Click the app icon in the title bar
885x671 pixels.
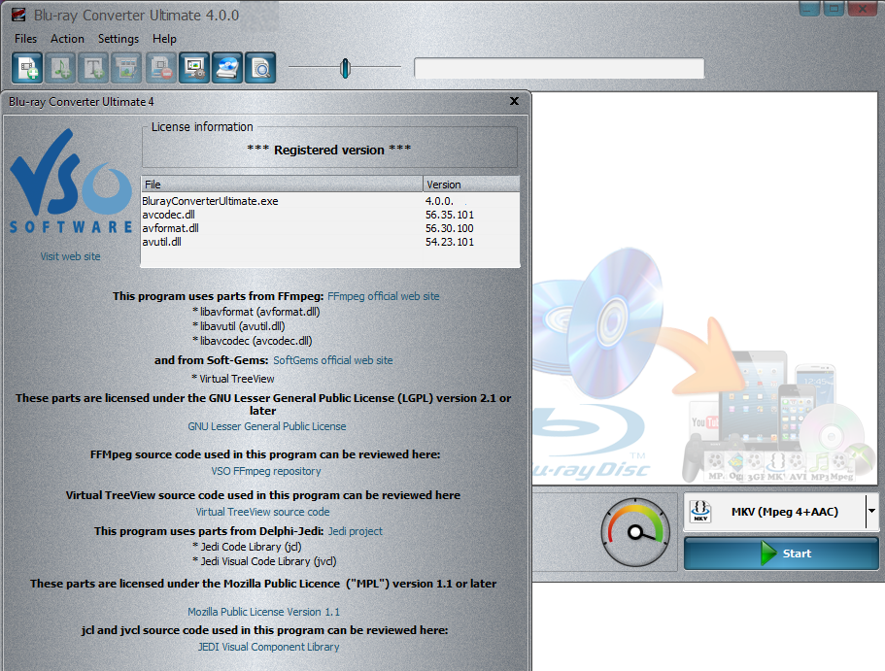pos(18,15)
